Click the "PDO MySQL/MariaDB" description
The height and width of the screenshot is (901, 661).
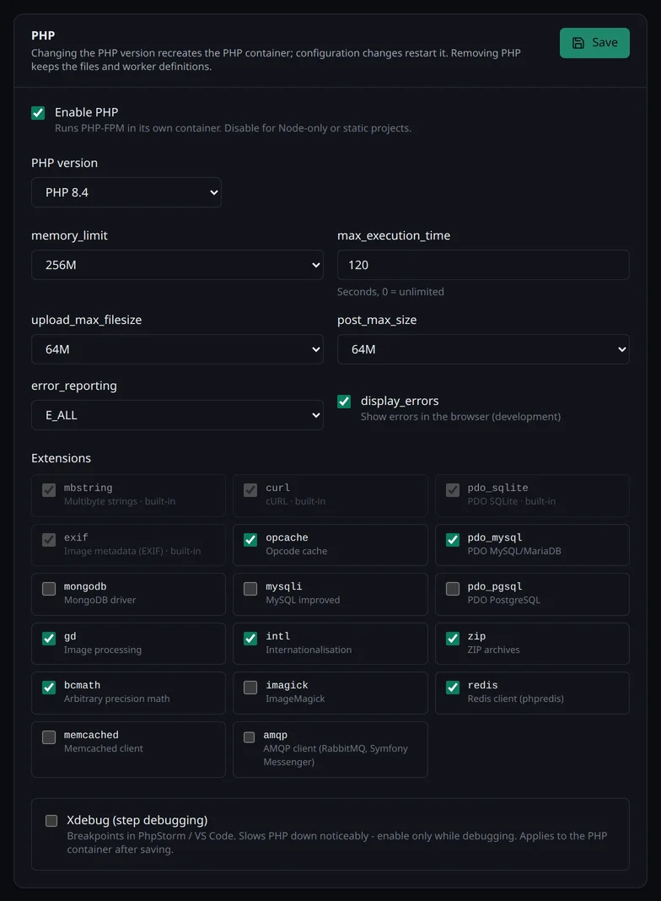(514, 551)
